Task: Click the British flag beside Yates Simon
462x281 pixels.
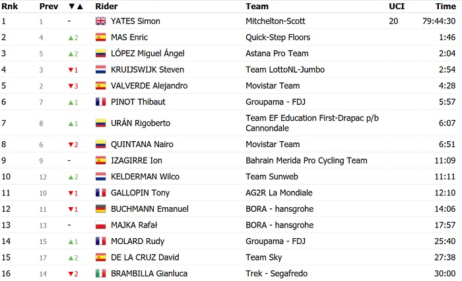Action: point(100,21)
